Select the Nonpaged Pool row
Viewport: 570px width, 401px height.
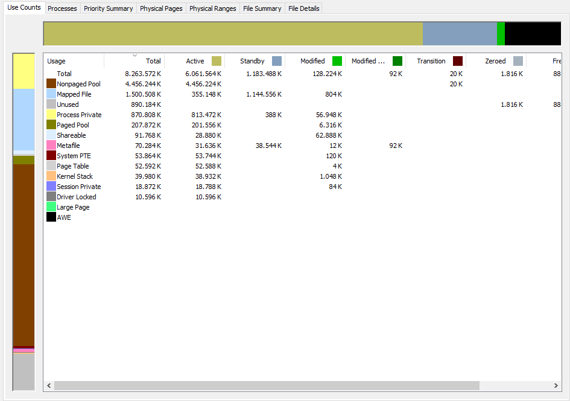coord(302,84)
